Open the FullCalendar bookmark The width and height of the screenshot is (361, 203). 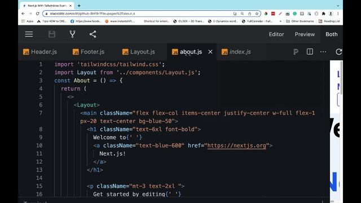257,21
